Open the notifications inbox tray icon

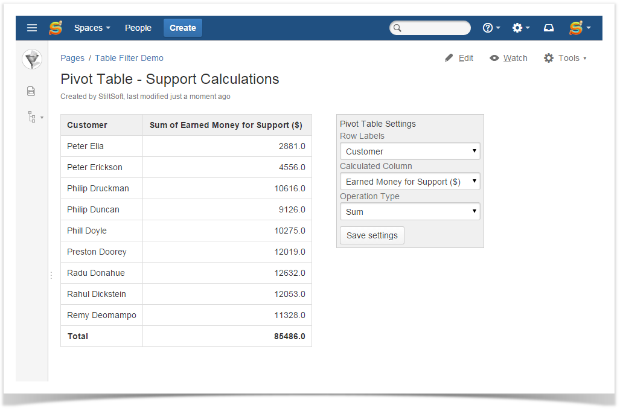[x=548, y=28]
